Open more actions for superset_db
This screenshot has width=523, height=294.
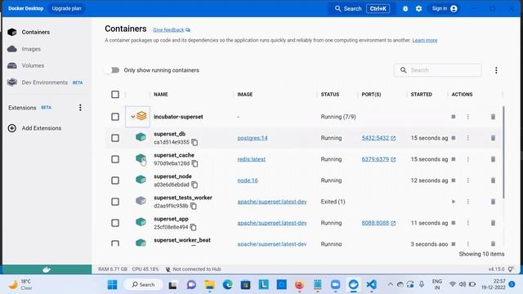pos(468,138)
